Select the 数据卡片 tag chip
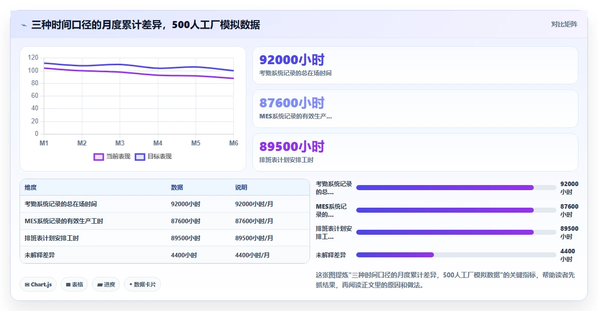Screen dimensions: 598x311 (x=142, y=284)
